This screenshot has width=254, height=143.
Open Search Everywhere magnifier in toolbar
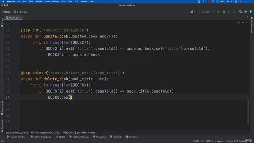[x=241, y=12]
